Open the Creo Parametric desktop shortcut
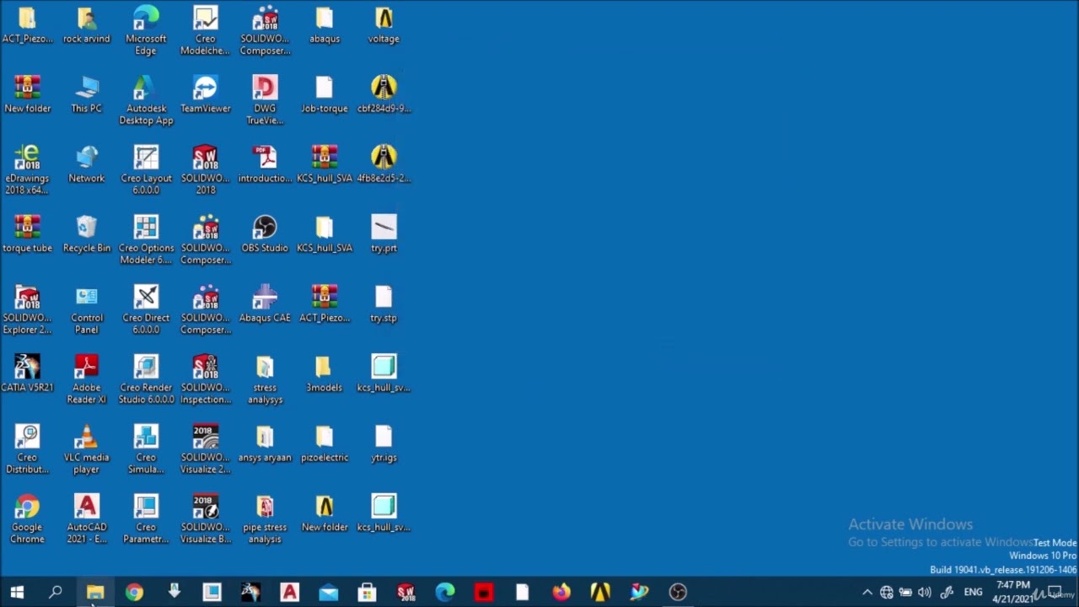The height and width of the screenshot is (607, 1079). click(146, 518)
